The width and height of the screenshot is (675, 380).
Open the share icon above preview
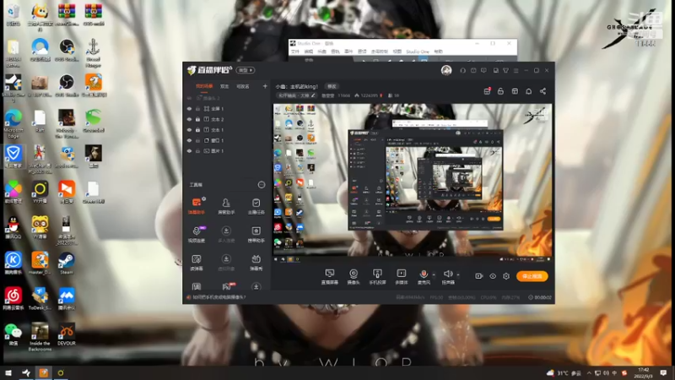[x=543, y=91]
